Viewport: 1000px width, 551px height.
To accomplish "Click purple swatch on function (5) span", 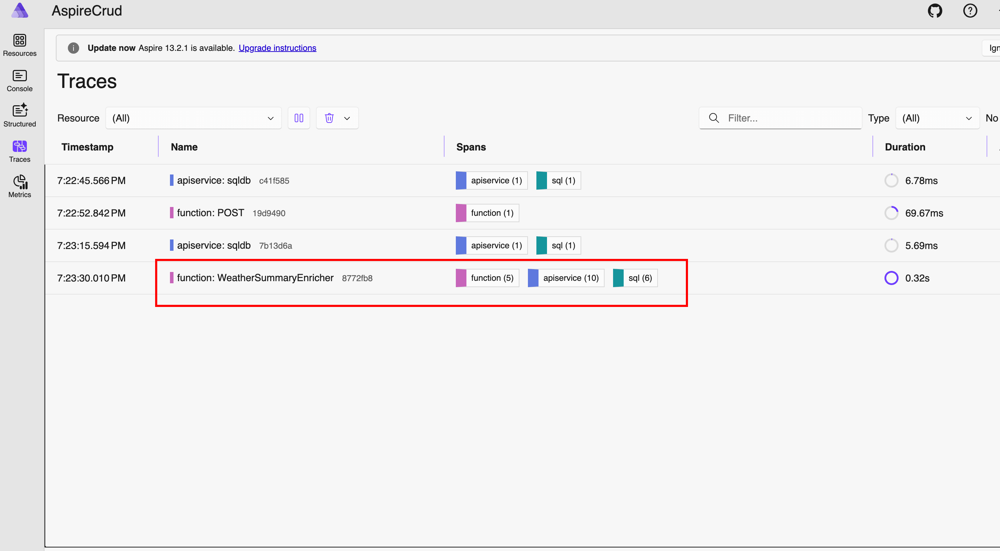I will [461, 278].
